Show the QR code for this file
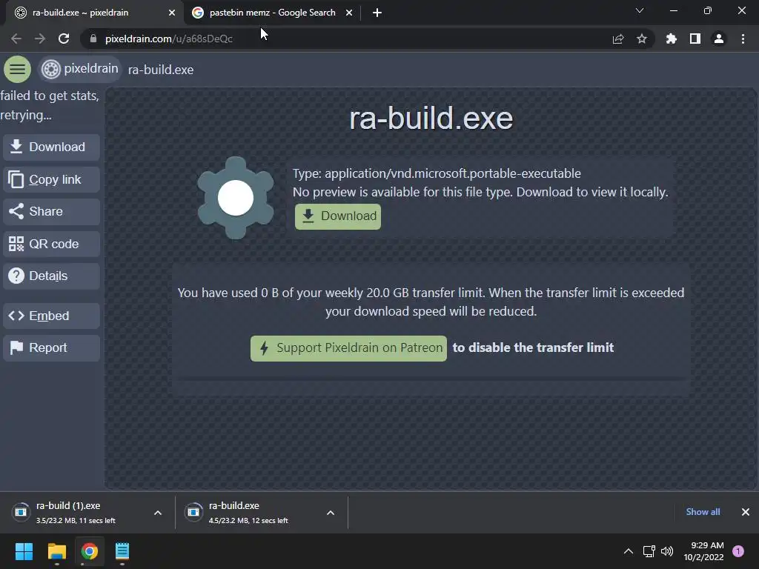The image size is (759, 569). (x=51, y=244)
